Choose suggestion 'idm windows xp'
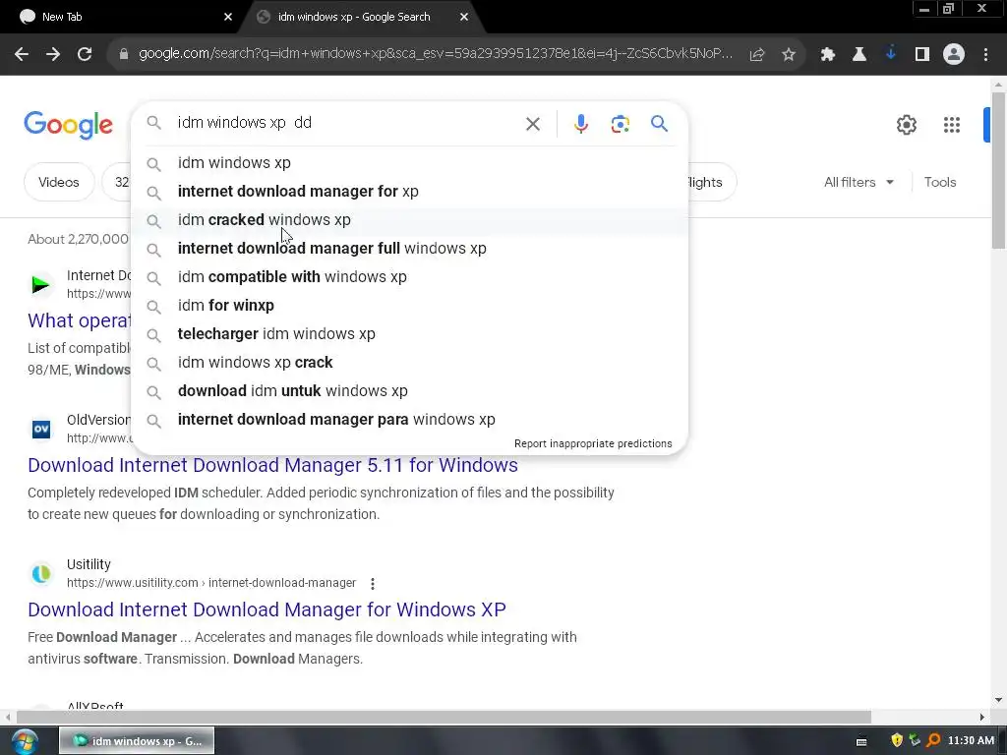The height and width of the screenshot is (755, 1007). click(410, 163)
